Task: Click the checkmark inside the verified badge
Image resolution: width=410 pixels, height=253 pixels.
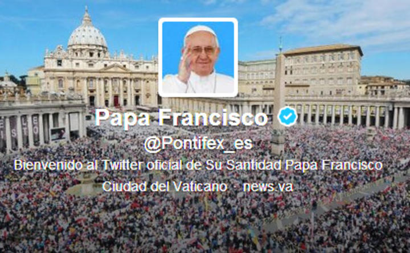Action: [288, 117]
